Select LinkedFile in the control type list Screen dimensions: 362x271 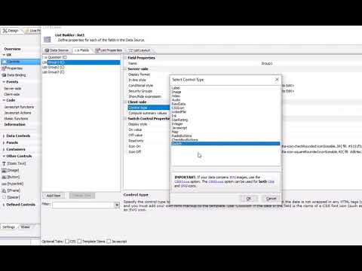point(179,112)
